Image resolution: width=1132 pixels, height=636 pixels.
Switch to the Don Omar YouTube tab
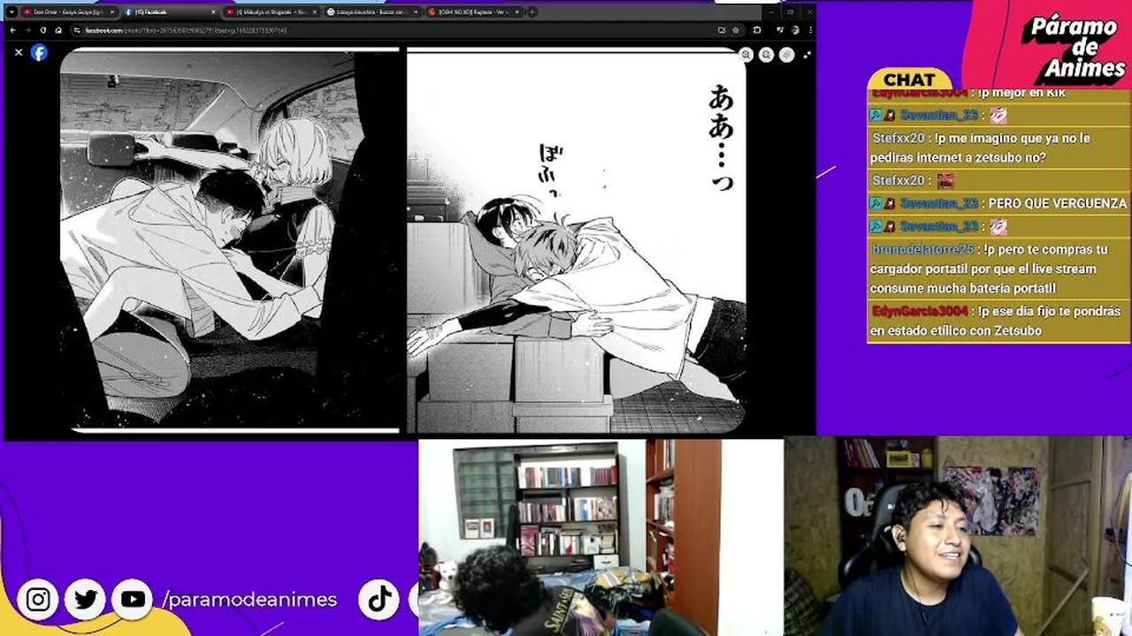coord(67,12)
